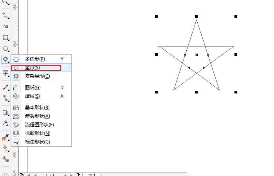
Task: Select the Zoom tool in the toolbox
Action: click(x=5, y=2)
